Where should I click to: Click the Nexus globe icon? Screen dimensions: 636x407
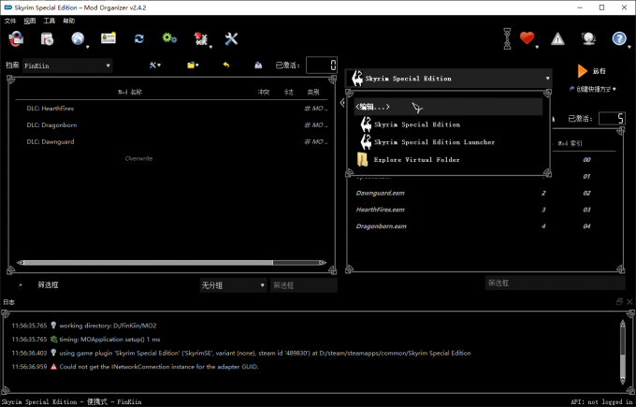pyautogui.click(x=78, y=38)
